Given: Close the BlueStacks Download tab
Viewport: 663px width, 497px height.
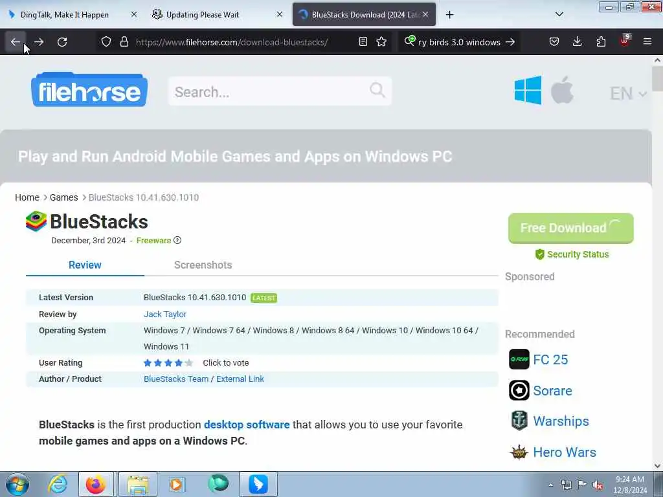Looking at the screenshot, I should pos(425,14).
